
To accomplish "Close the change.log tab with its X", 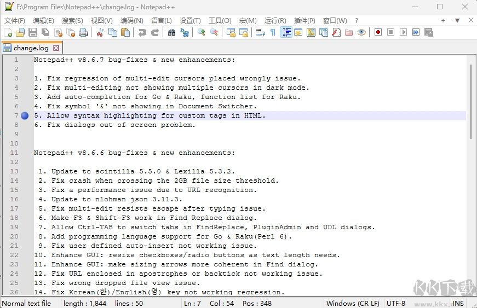I will [x=56, y=48].
